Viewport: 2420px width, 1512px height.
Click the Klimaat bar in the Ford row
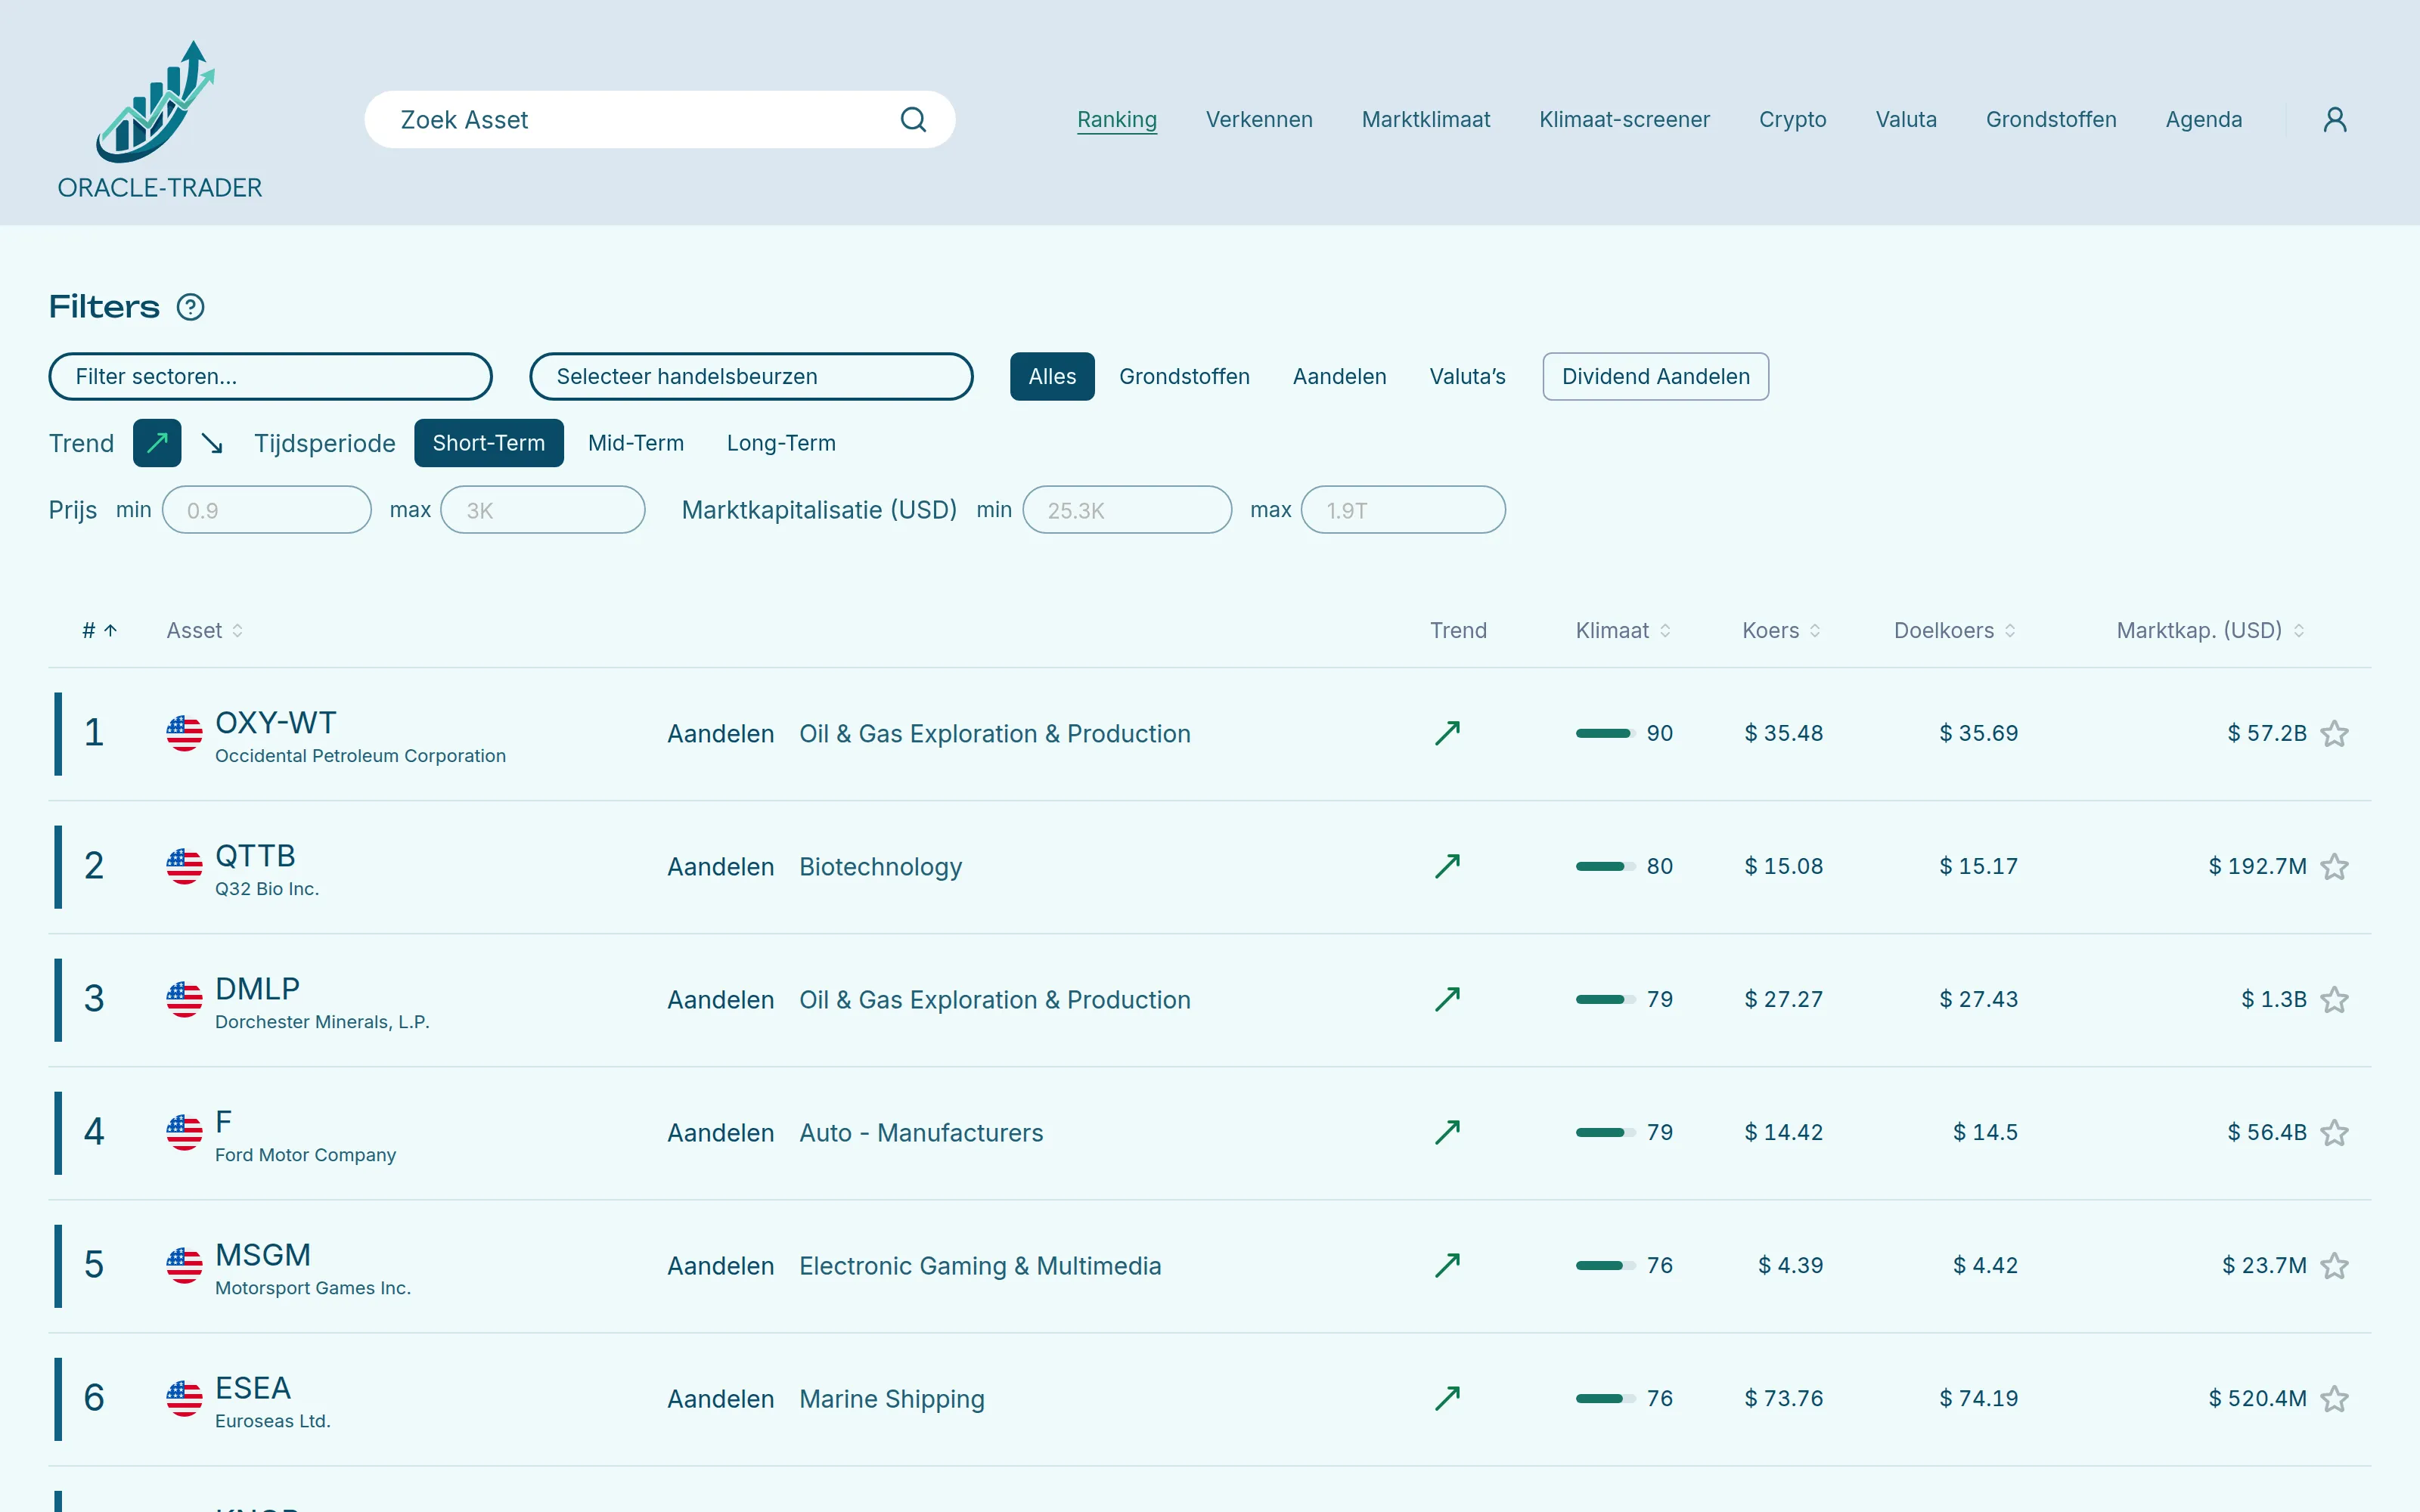[1605, 1133]
